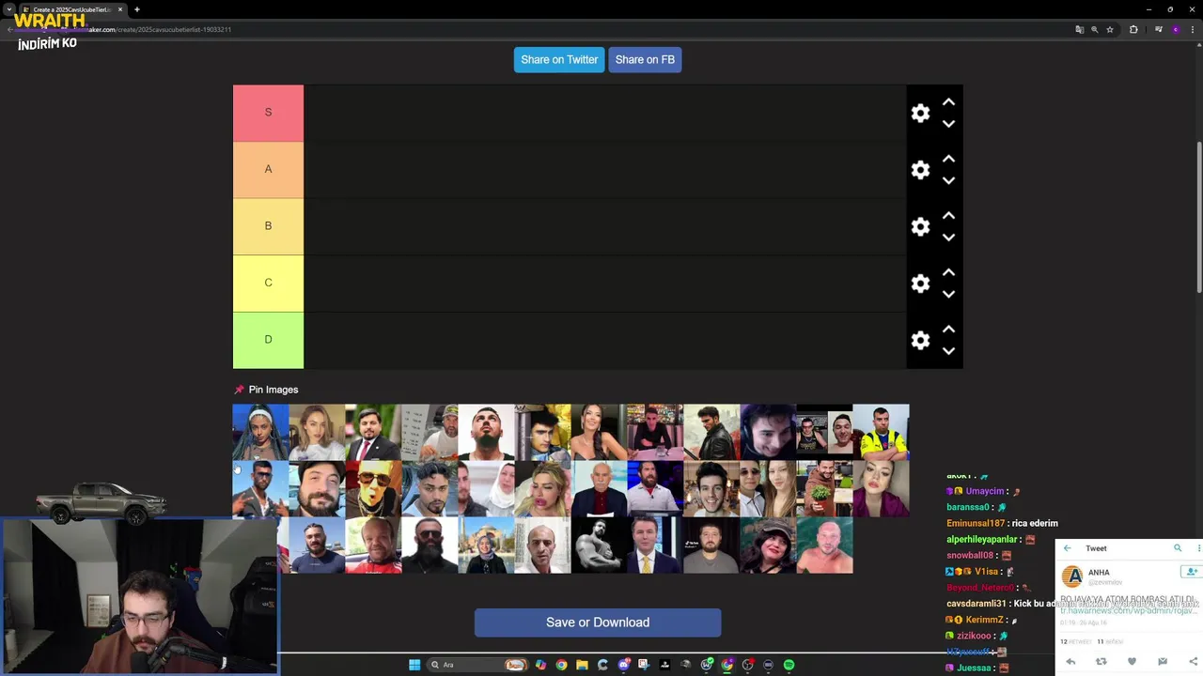Image resolution: width=1203 pixels, height=676 pixels.
Task: Move the S tier row down
Action: pos(948,124)
